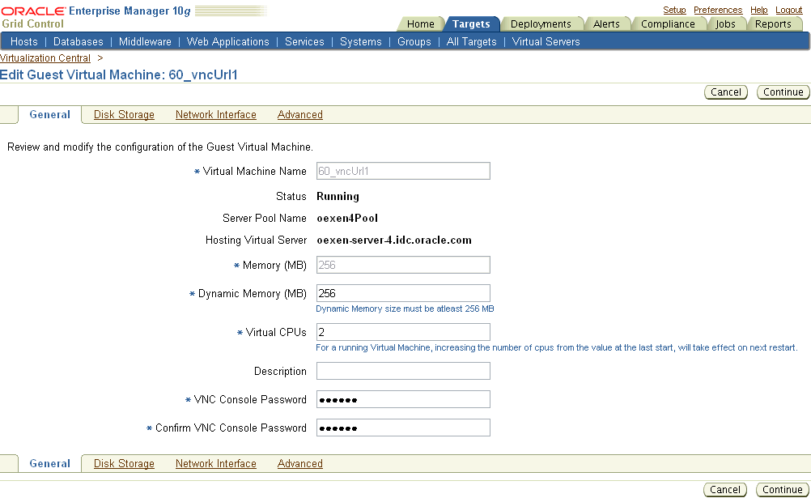Click the Help link
This screenshot has width=811, height=498.
pos(758,10)
